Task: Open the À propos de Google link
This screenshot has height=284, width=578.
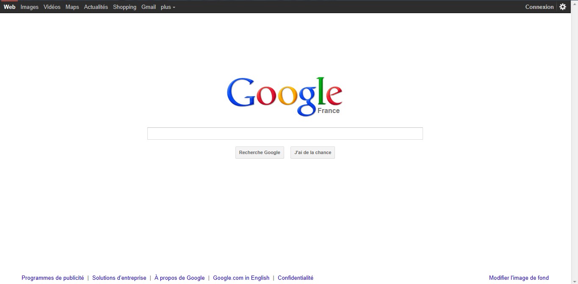Action: coord(180,278)
